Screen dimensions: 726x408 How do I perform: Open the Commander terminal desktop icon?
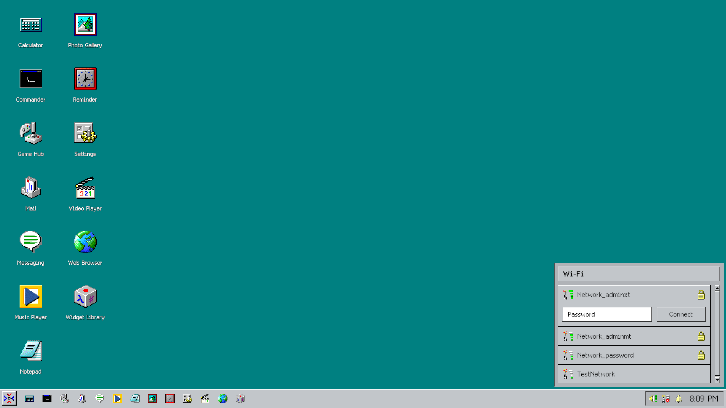coord(31,79)
